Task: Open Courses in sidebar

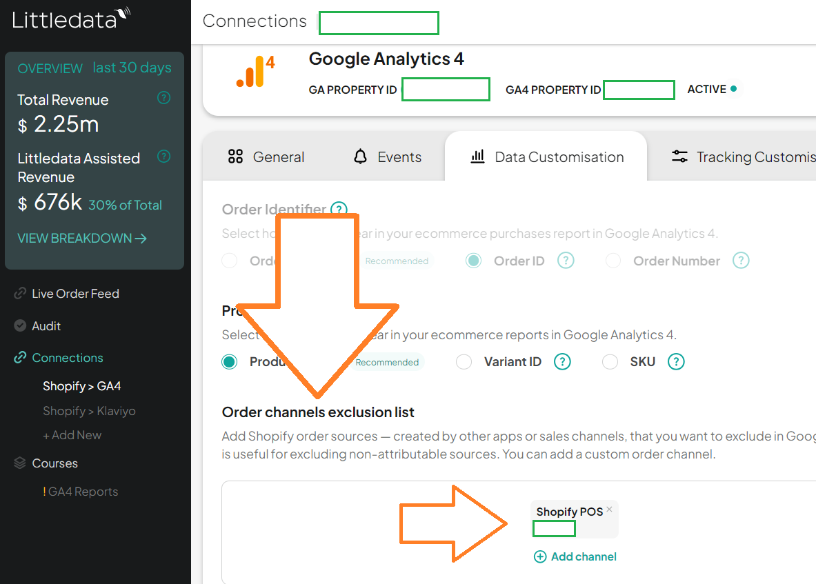Action: 54,463
